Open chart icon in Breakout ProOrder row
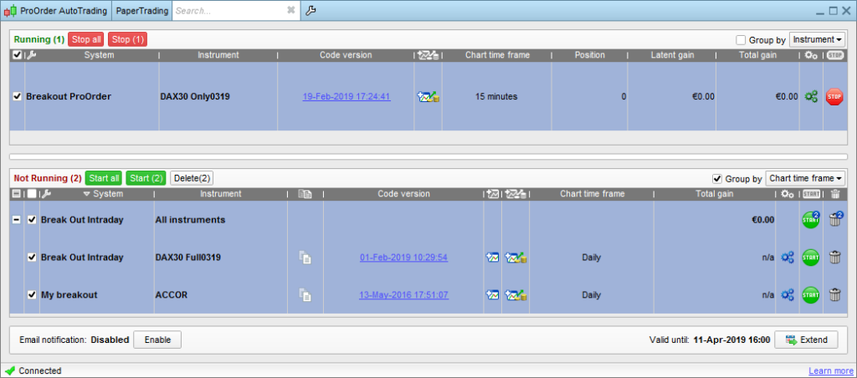 point(428,97)
